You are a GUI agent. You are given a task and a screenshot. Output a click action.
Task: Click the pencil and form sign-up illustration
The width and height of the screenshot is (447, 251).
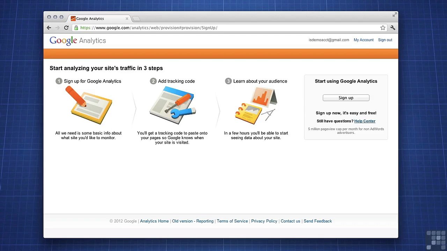[89, 105]
